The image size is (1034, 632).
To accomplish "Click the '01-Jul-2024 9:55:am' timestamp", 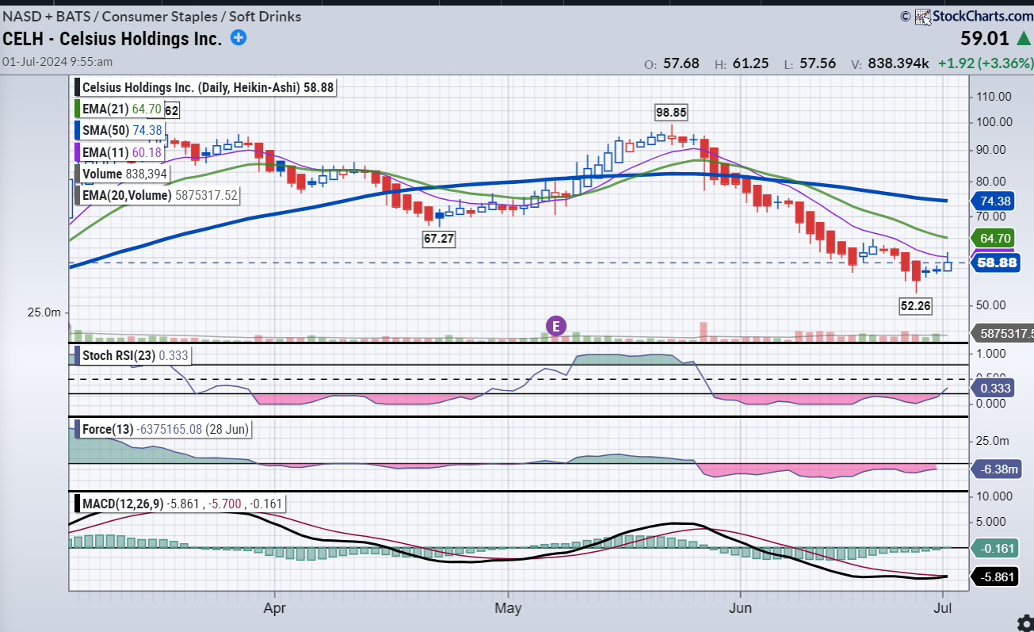I will 57,61.
